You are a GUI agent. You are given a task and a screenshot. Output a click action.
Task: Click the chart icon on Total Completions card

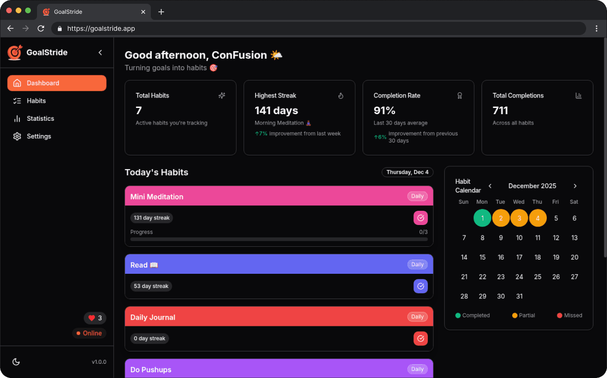coord(578,96)
